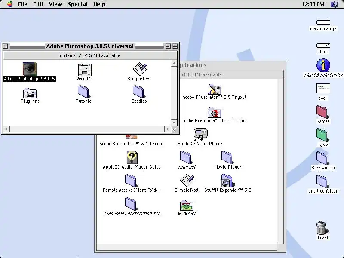The height and width of the screenshot is (258, 344).
Task: Close the Adobe Photoshop 3.0.5 Universal window
Action: pyautogui.click(x=6, y=46)
